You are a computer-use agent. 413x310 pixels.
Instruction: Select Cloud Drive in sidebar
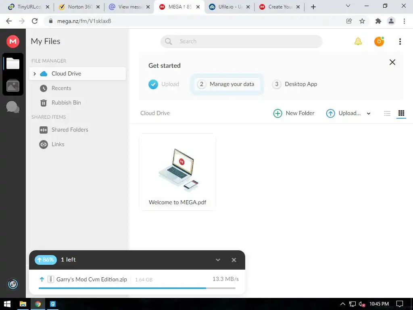(77, 73)
